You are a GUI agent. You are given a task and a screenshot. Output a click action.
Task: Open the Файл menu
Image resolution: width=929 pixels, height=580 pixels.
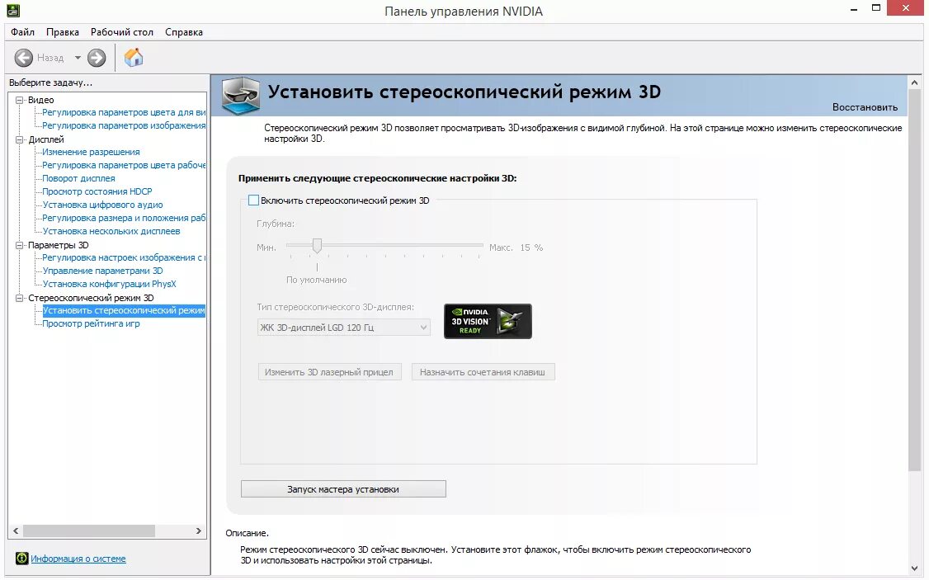pyautogui.click(x=22, y=32)
